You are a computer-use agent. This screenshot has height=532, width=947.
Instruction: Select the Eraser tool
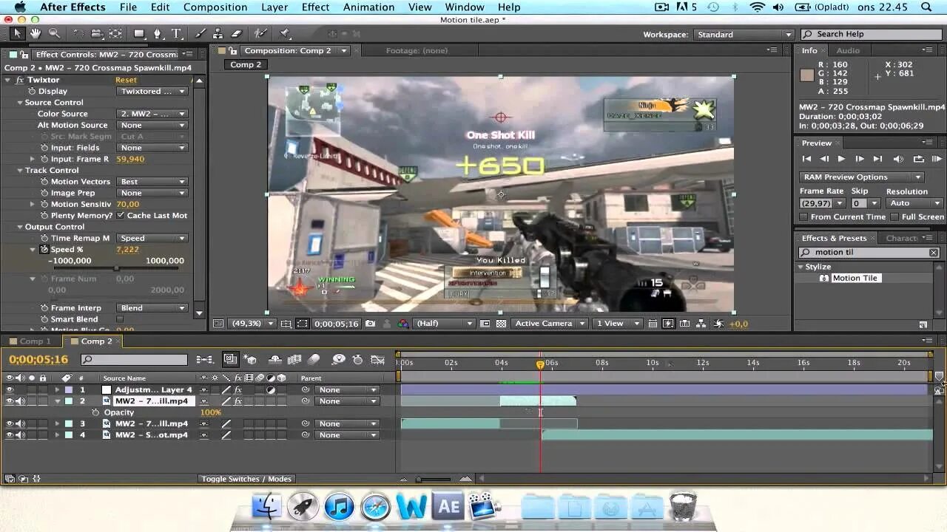tap(237, 34)
